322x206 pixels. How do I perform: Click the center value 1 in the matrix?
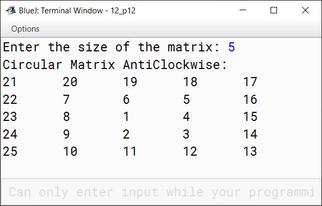pos(126,117)
